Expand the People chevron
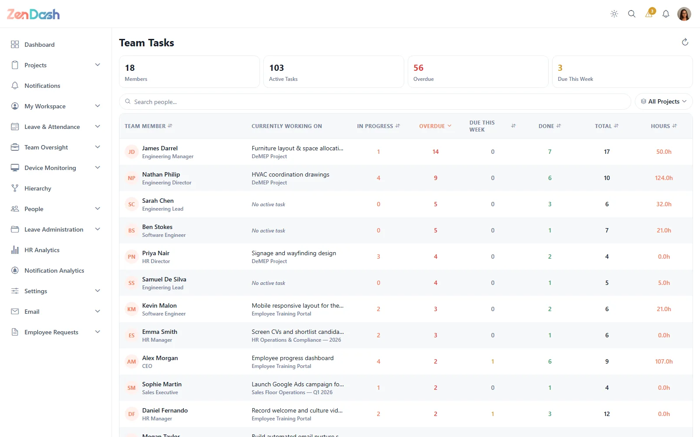The width and height of the screenshot is (700, 437). 98,209
